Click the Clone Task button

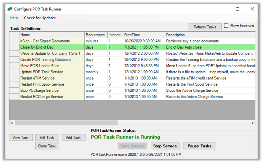(x=47, y=146)
